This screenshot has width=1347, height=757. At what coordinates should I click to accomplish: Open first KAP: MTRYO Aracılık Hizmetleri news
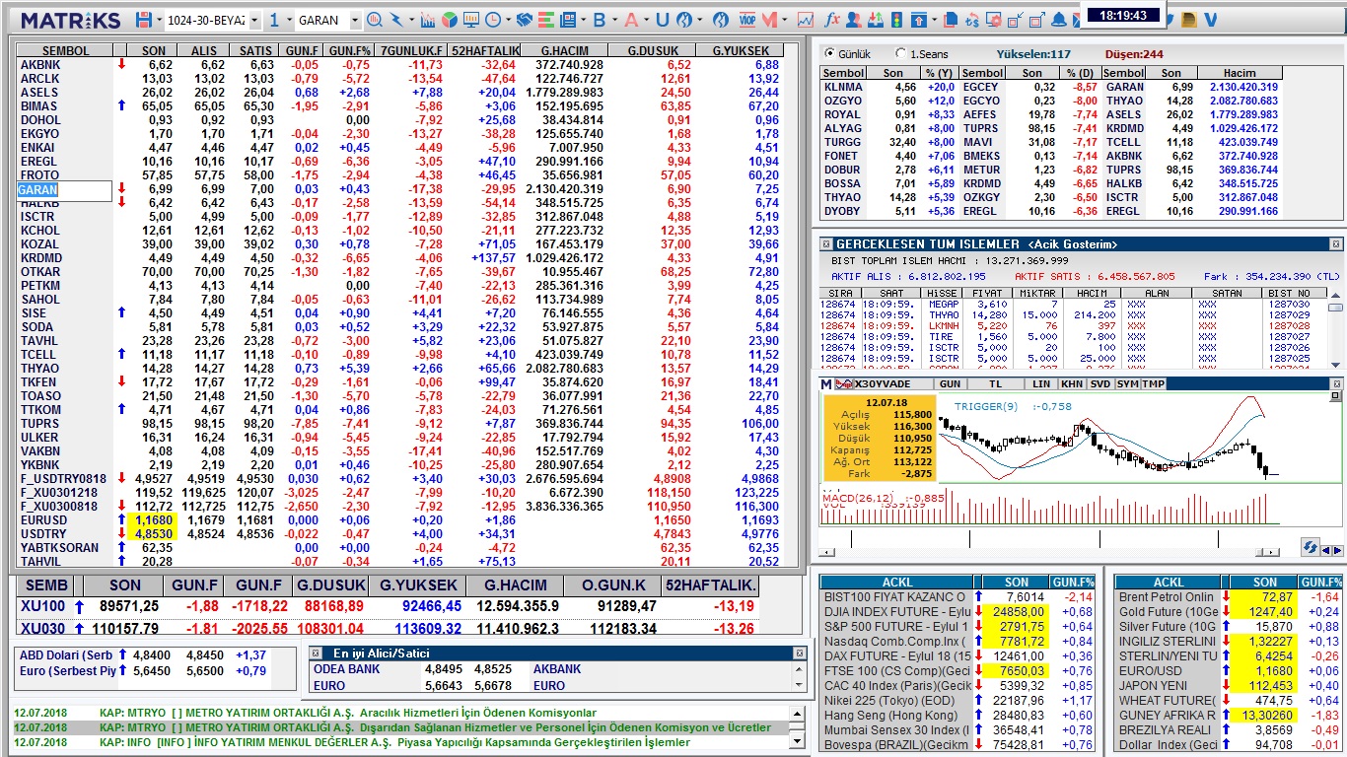coord(348,713)
